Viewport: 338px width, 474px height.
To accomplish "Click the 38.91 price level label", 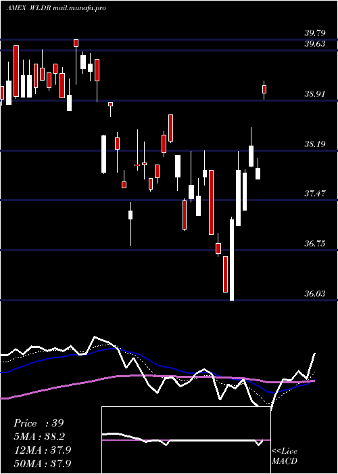I will coord(315,94).
